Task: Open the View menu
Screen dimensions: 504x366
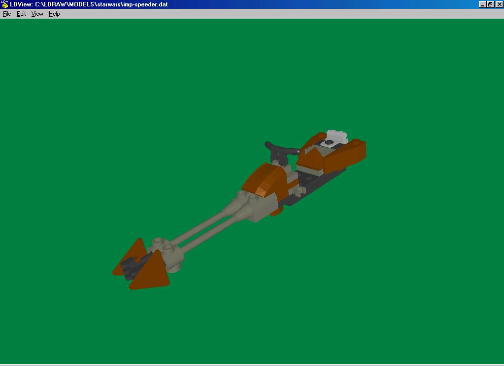Action: [x=36, y=14]
